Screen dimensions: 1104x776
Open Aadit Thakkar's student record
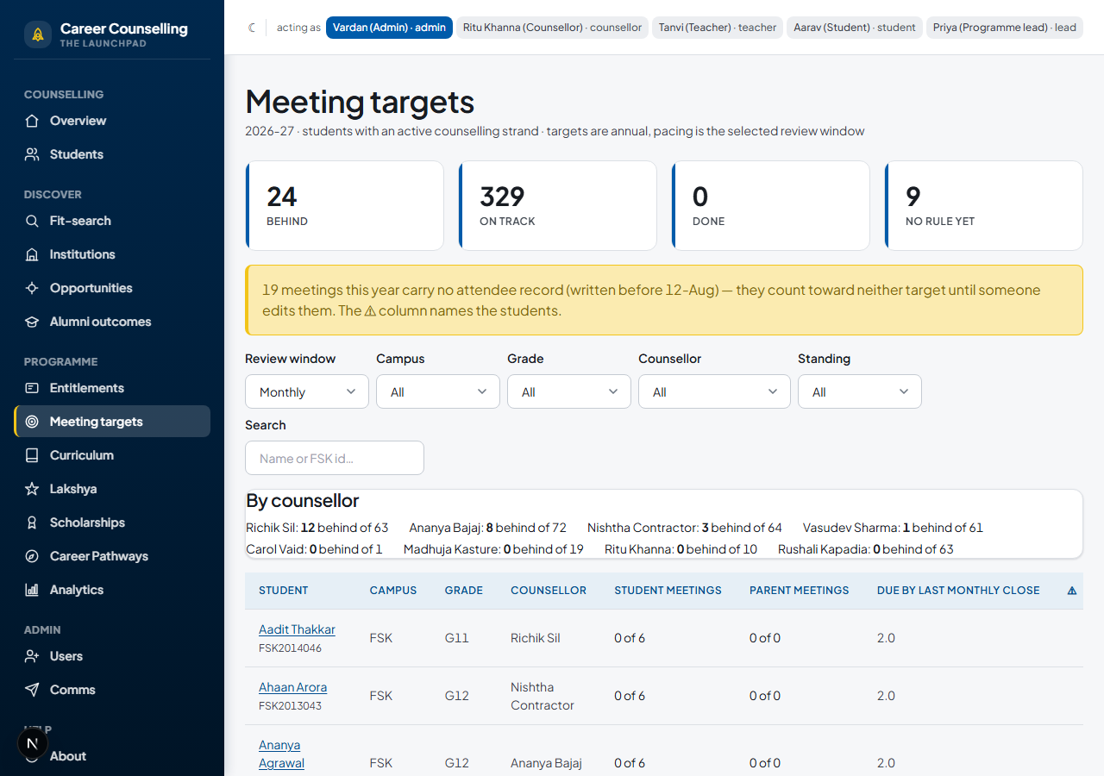297,629
